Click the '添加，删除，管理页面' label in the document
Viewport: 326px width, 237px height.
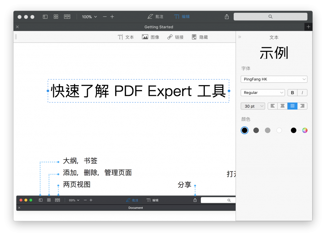coord(97,173)
